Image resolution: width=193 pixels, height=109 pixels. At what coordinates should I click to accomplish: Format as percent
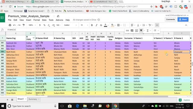pos(44,25)
